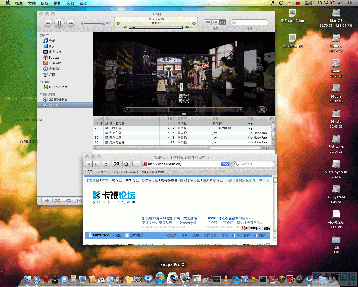Open 帮助 menu in menu bar
The width and height of the screenshot is (358, 287).
[83, 3]
